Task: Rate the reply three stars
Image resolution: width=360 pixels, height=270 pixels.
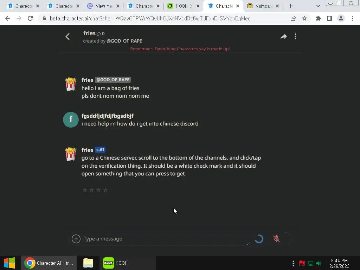Action: coord(98,190)
